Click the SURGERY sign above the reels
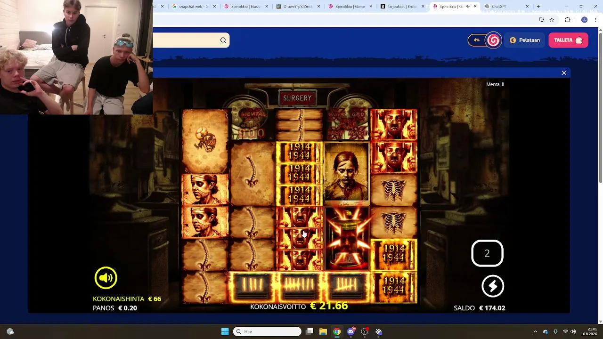The width and height of the screenshot is (603, 339). pos(297,98)
